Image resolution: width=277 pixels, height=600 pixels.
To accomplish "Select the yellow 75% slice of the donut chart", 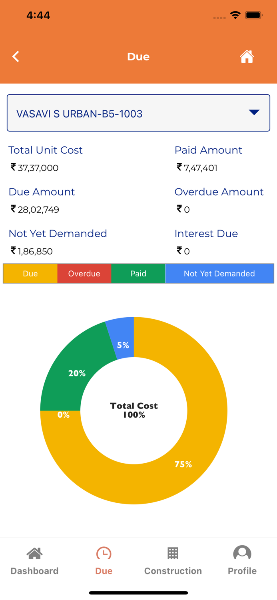I will [183, 464].
